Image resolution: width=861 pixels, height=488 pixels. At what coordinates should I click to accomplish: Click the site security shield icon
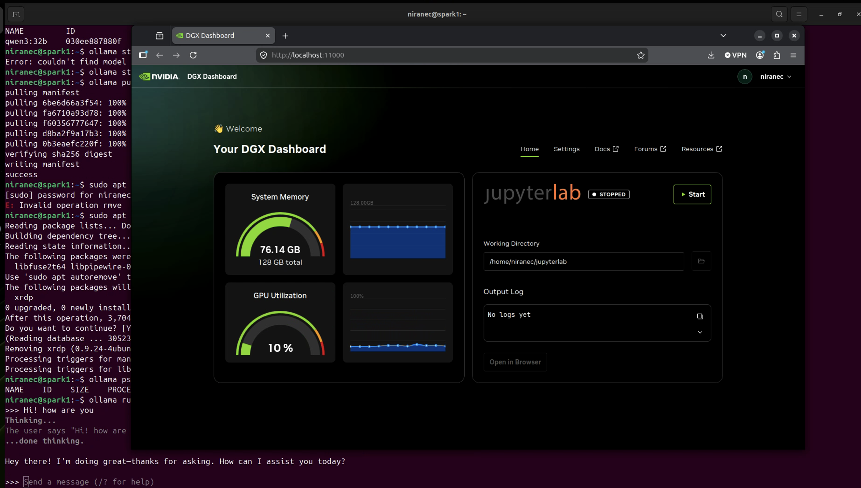coord(264,55)
